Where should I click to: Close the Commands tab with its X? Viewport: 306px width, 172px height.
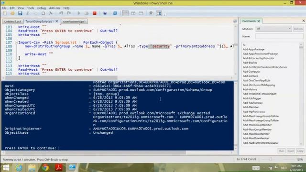pyautogui.click(x=259, y=21)
